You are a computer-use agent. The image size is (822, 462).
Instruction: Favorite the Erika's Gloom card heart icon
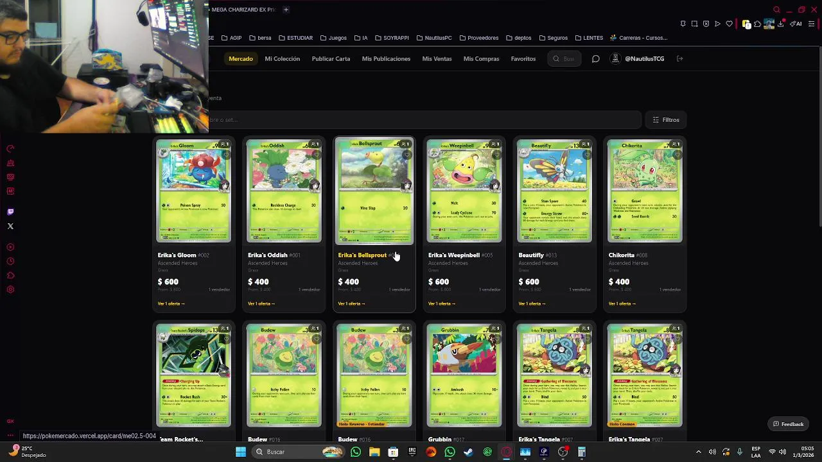click(226, 155)
